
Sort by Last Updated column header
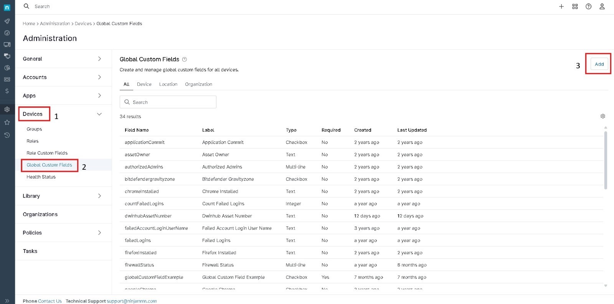click(412, 130)
